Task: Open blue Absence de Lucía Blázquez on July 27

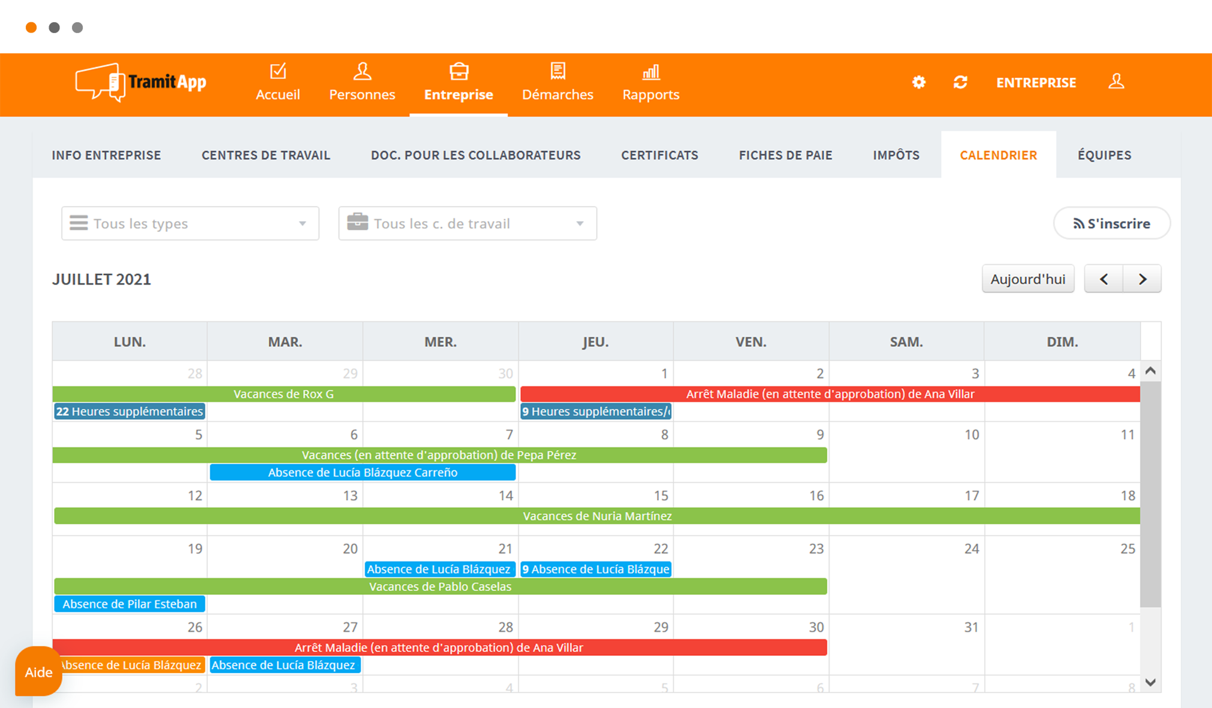Action: (x=285, y=665)
